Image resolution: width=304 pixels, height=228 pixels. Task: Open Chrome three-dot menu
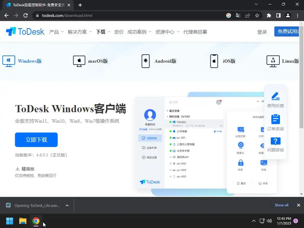(297, 15)
